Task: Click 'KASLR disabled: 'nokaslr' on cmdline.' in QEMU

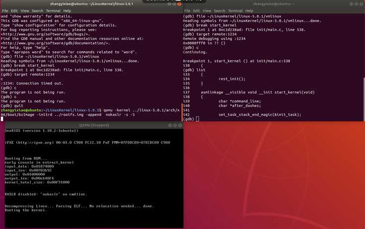Action: (46, 194)
